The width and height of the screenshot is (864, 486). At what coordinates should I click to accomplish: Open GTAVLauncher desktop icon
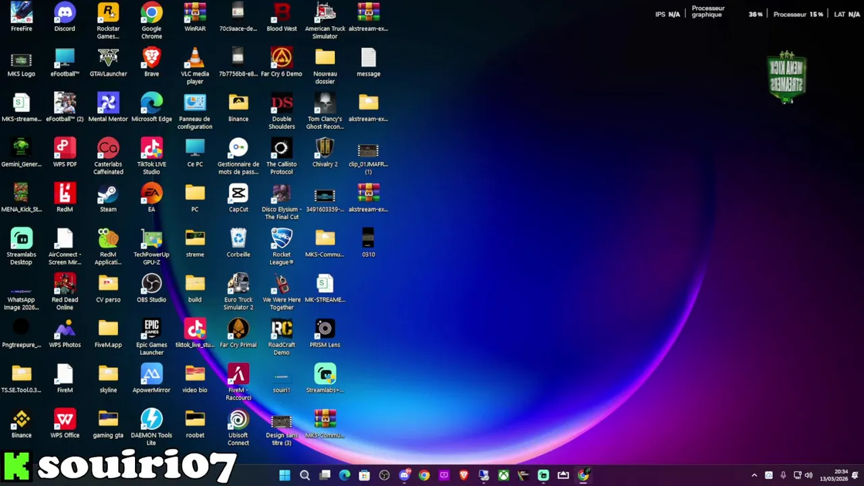[108, 62]
